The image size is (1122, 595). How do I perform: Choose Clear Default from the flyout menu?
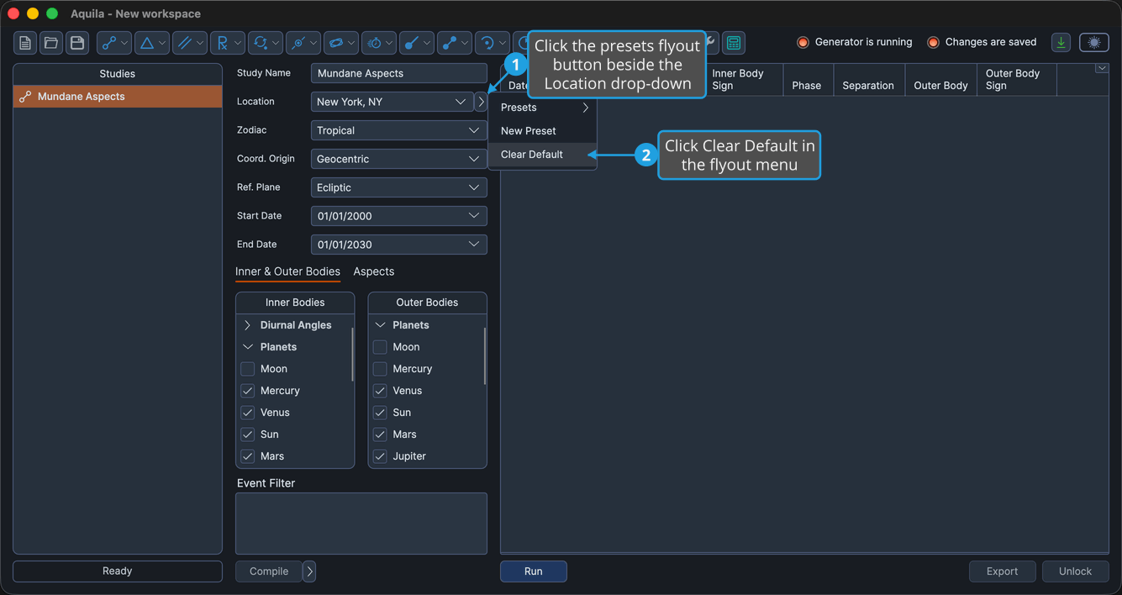pos(543,155)
